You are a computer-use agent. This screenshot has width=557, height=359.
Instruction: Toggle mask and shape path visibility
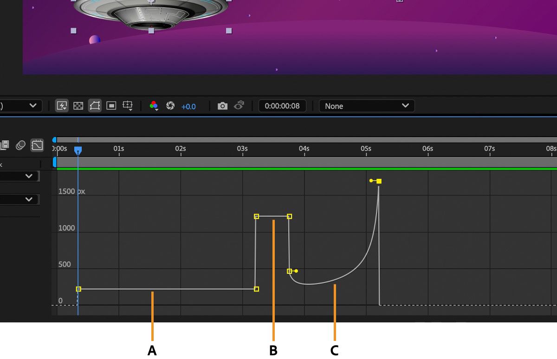(x=95, y=106)
